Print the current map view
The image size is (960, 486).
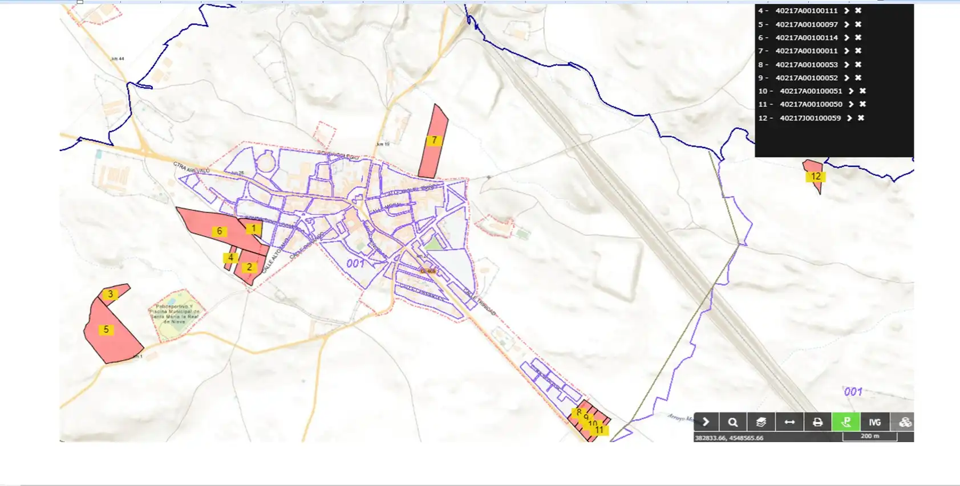coord(817,422)
